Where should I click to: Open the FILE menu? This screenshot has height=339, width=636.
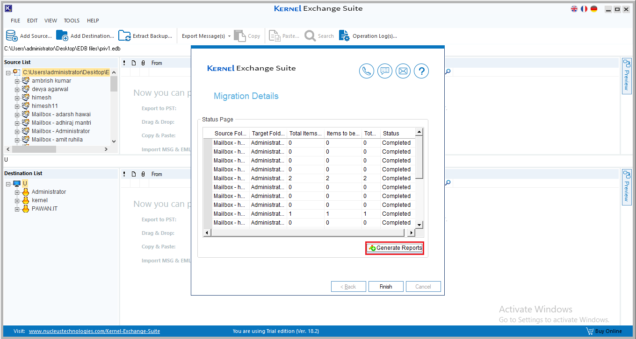pyautogui.click(x=15, y=21)
